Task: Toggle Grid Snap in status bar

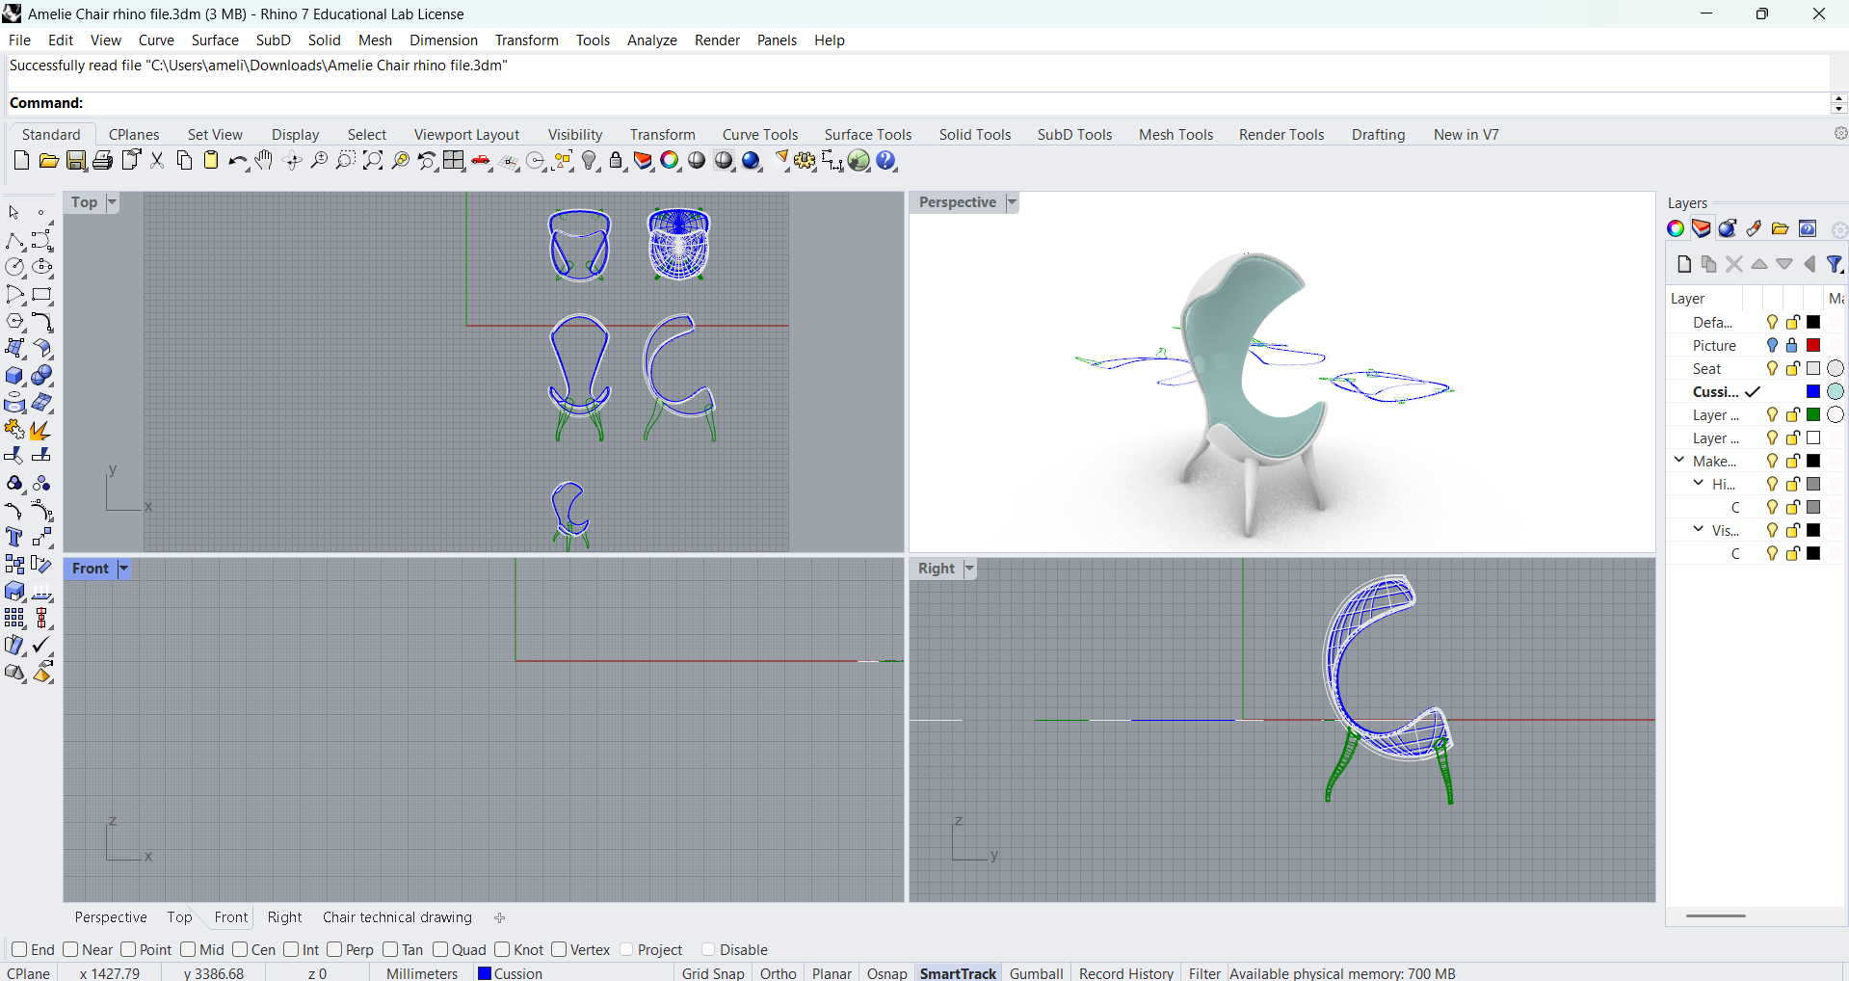Action: click(713, 973)
